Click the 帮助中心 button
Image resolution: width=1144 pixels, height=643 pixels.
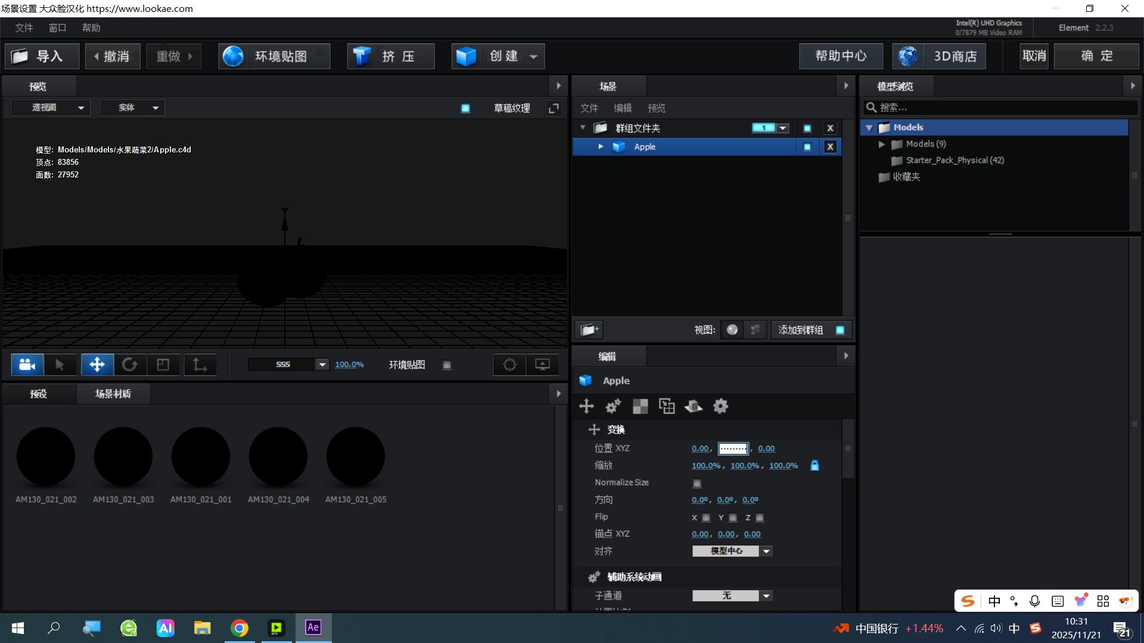coord(841,56)
